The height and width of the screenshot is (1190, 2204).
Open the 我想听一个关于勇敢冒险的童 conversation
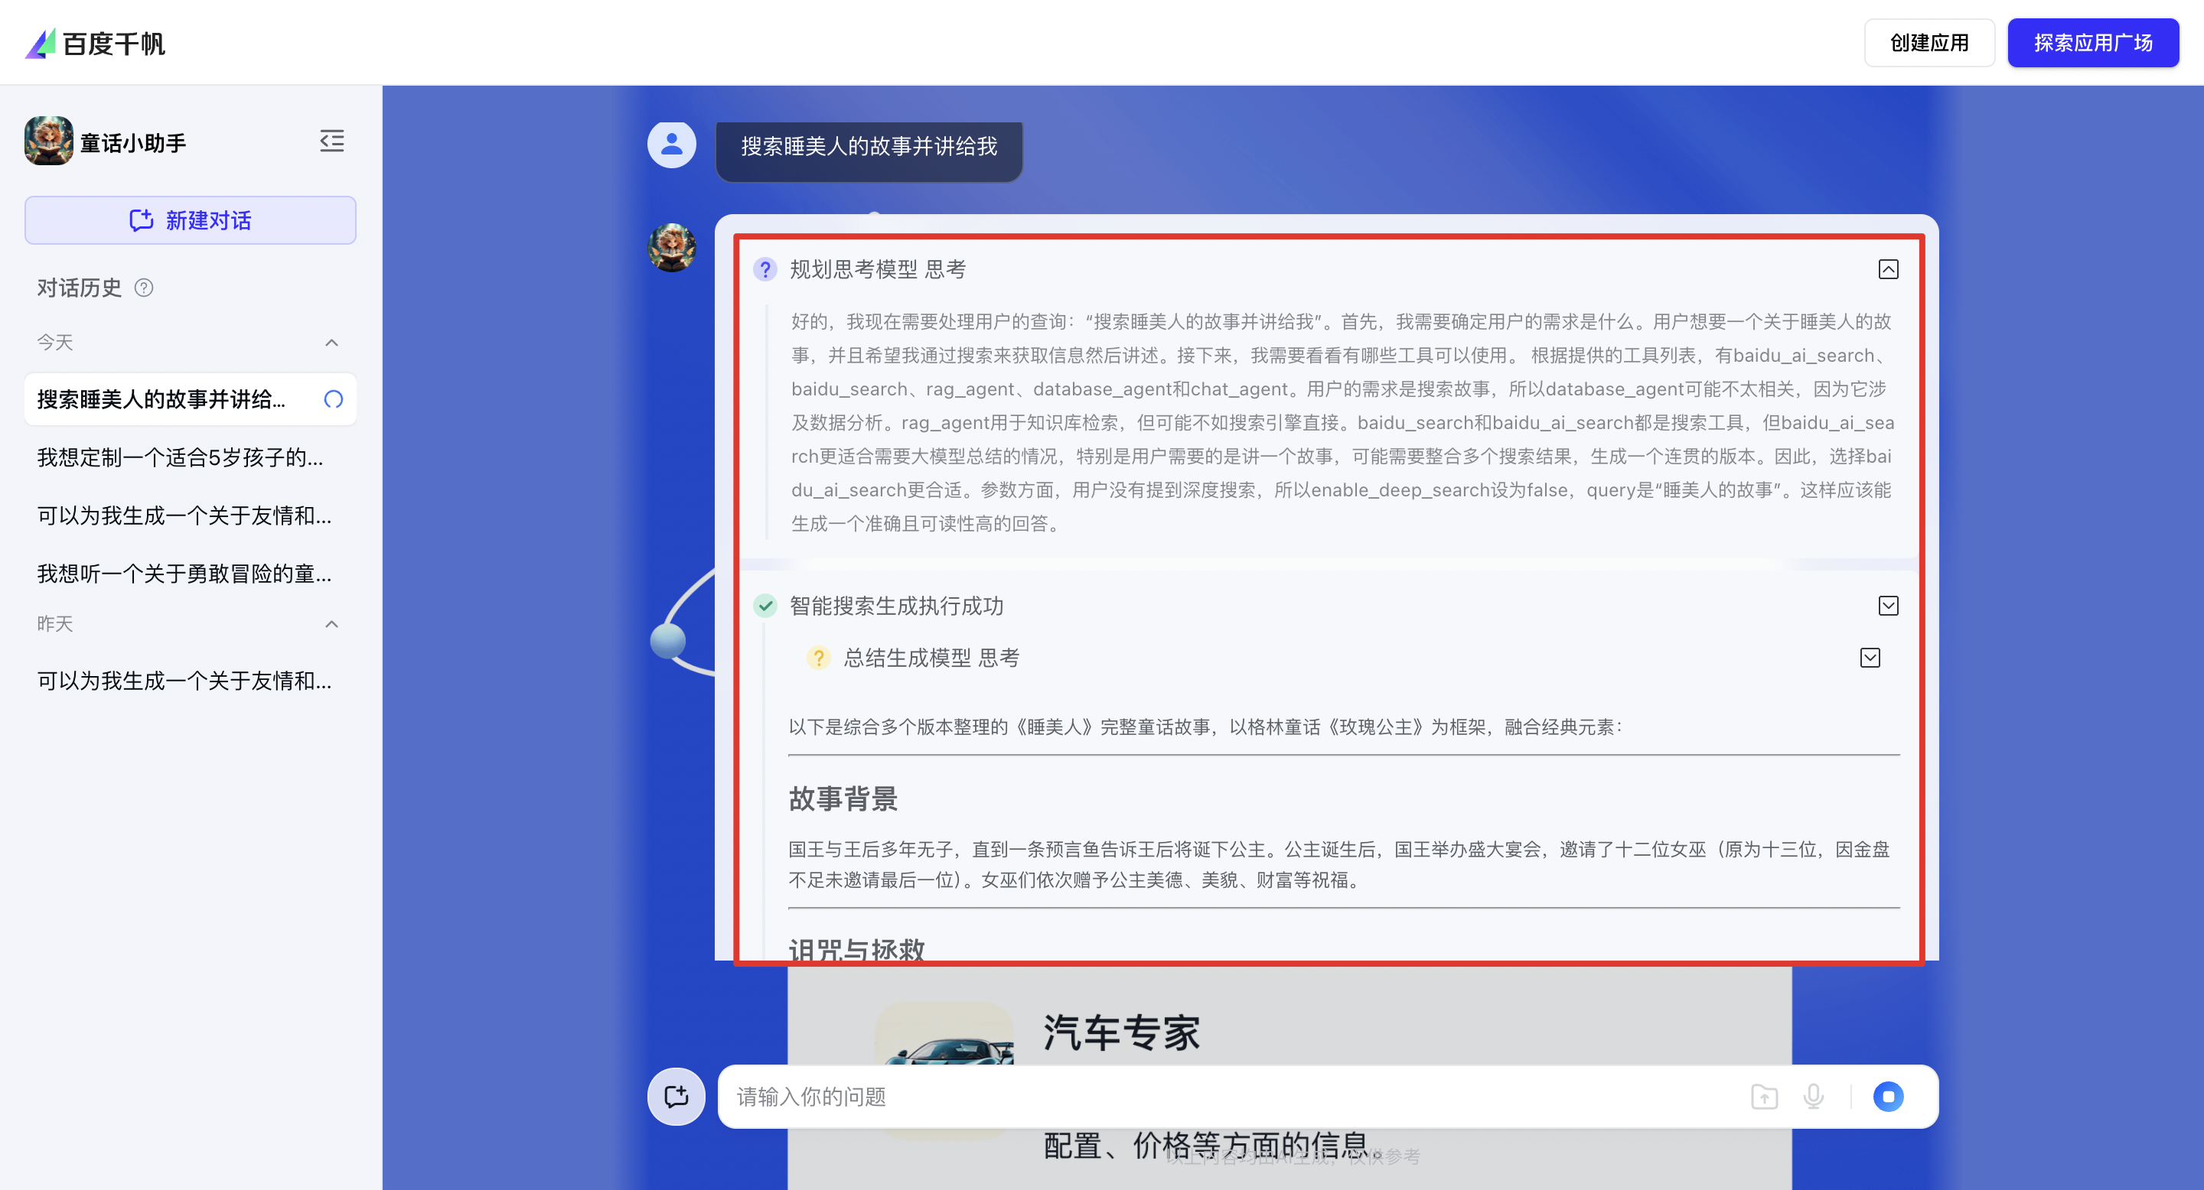pos(184,574)
